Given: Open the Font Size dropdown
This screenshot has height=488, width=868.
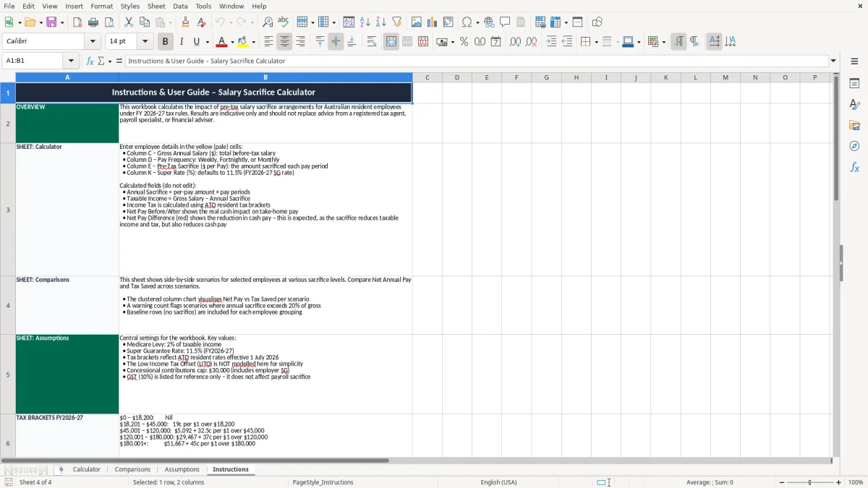Looking at the screenshot, I should [x=145, y=42].
